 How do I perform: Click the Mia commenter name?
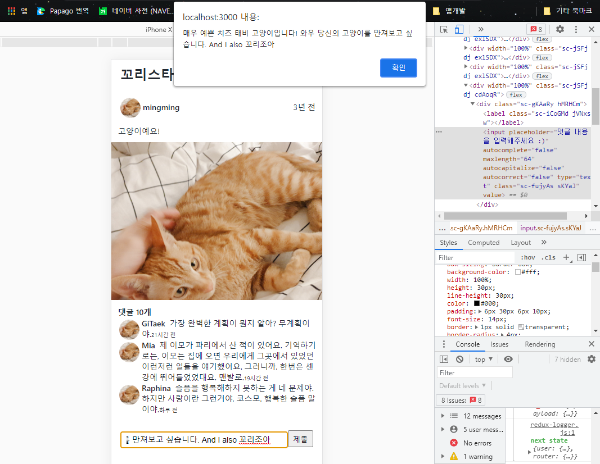click(x=148, y=345)
